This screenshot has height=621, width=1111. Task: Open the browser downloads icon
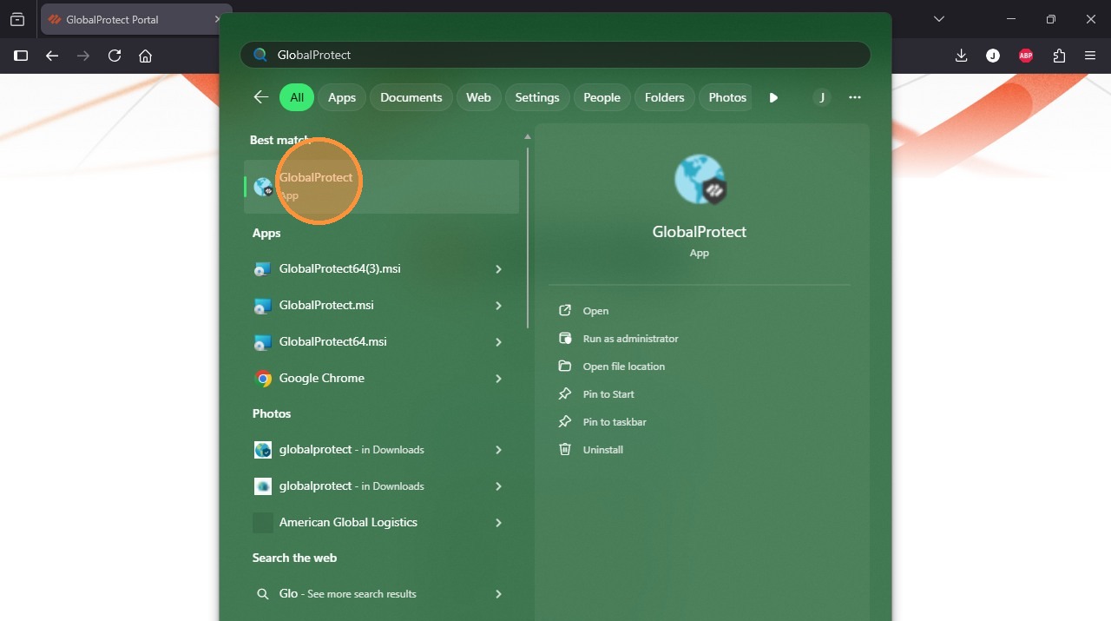961,56
